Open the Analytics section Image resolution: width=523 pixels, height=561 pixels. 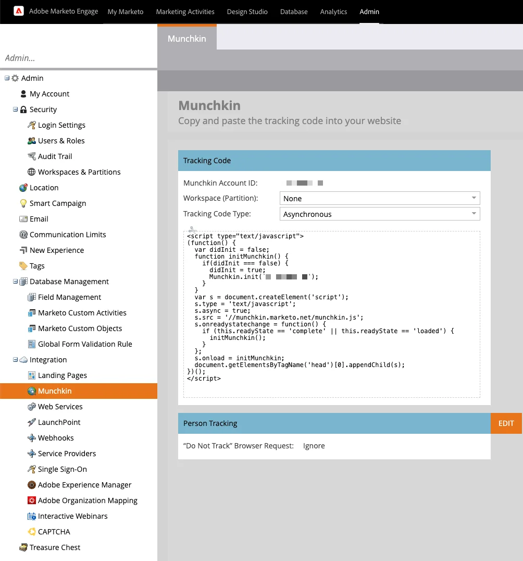click(x=333, y=12)
